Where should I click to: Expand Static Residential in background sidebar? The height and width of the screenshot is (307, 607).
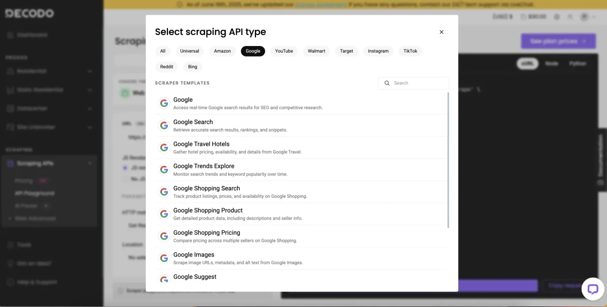tap(49, 90)
